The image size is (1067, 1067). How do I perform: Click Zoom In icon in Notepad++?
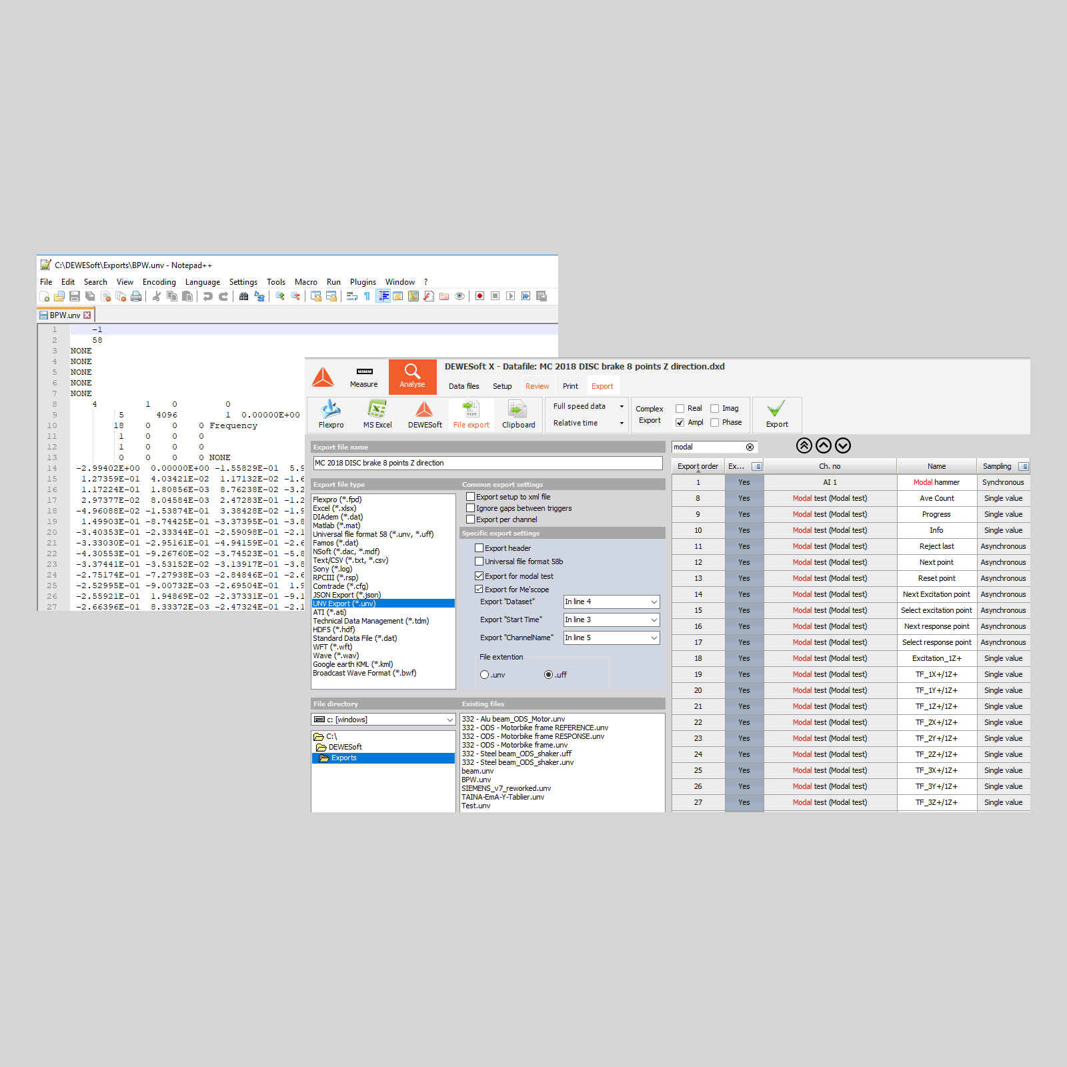280,296
